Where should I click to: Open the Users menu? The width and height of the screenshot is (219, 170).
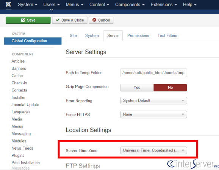(x=52, y=5)
